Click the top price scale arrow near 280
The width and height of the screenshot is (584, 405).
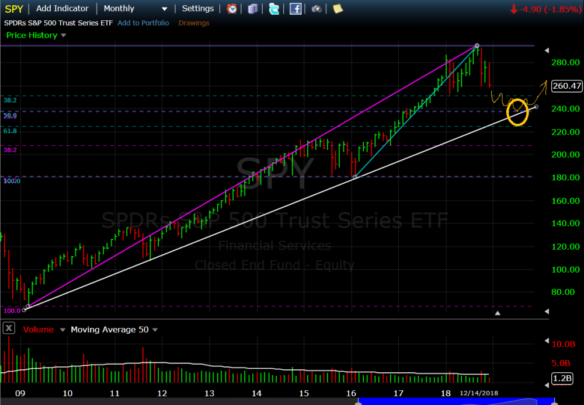547,50
